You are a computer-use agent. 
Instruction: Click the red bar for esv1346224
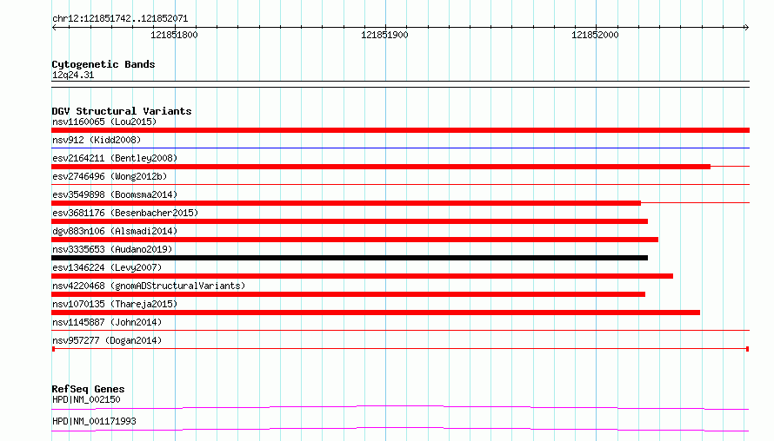[362, 276]
